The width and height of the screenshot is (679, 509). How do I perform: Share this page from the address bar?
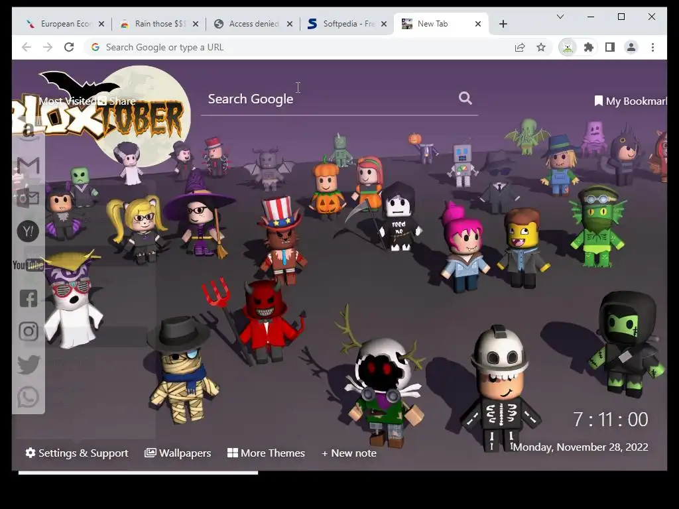520,47
